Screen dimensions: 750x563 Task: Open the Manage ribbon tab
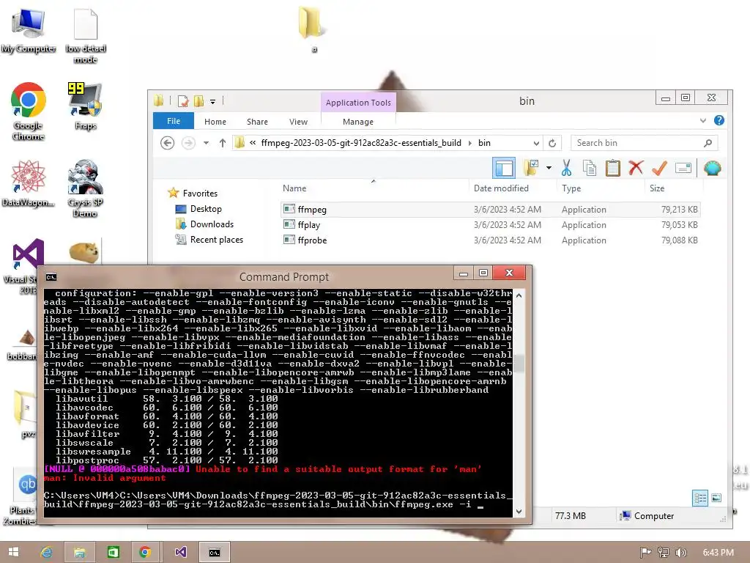point(357,122)
